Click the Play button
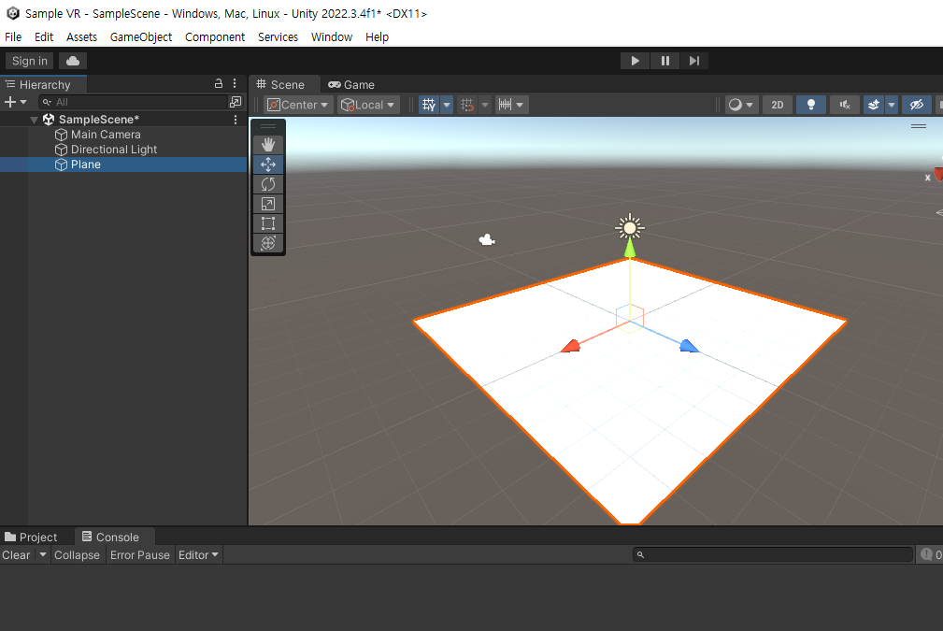Screen dimensions: 943x631 (636, 61)
